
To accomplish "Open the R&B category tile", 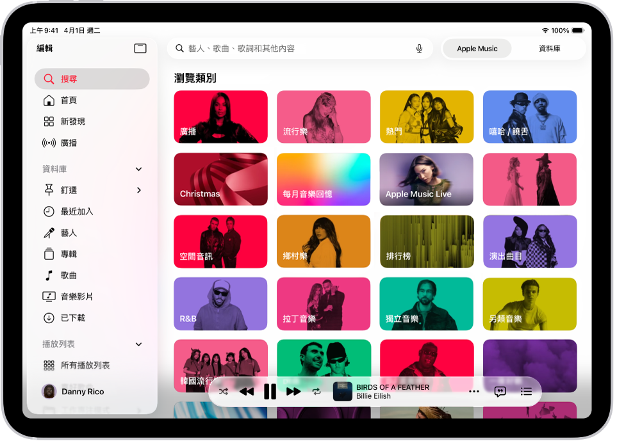I will (x=221, y=304).
